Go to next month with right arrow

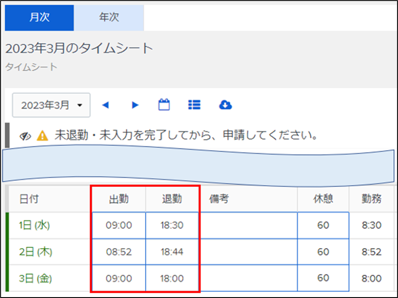pos(135,105)
